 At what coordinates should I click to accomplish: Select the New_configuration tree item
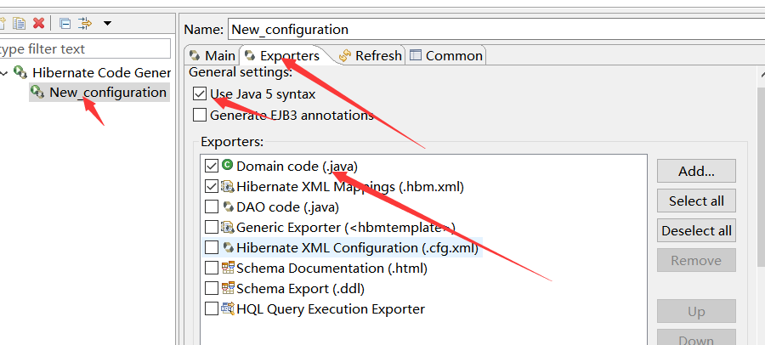[108, 93]
